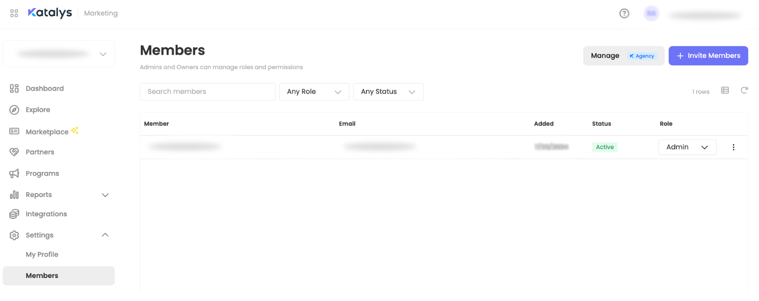
Task: Open row actions three-dot menu
Action: point(733,147)
